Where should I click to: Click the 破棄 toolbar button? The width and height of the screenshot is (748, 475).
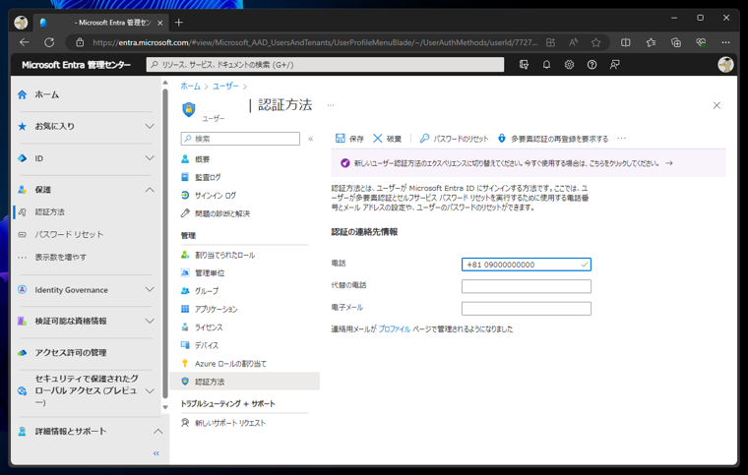pos(387,139)
